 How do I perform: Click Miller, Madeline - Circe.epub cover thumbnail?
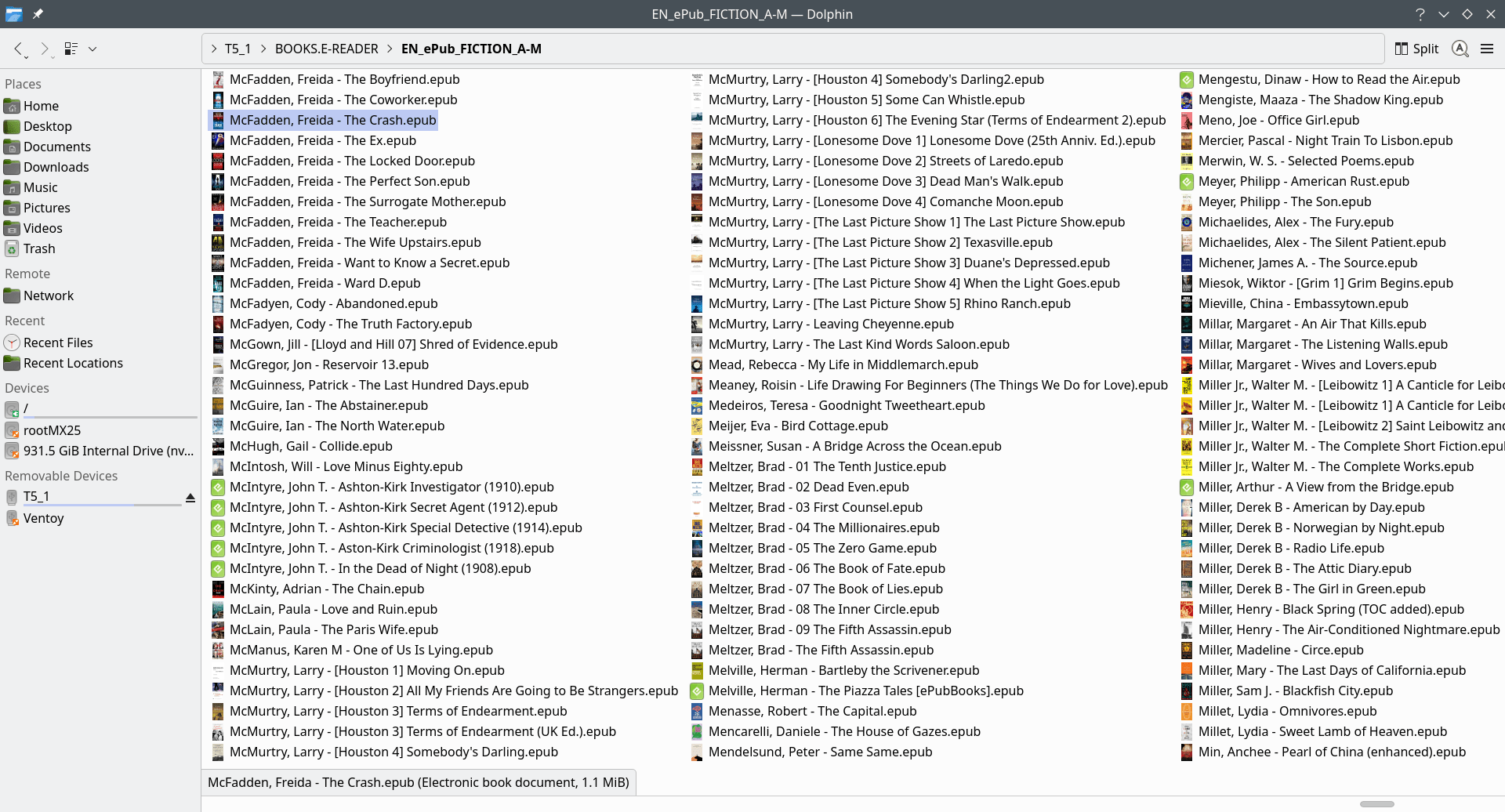(x=1187, y=650)
